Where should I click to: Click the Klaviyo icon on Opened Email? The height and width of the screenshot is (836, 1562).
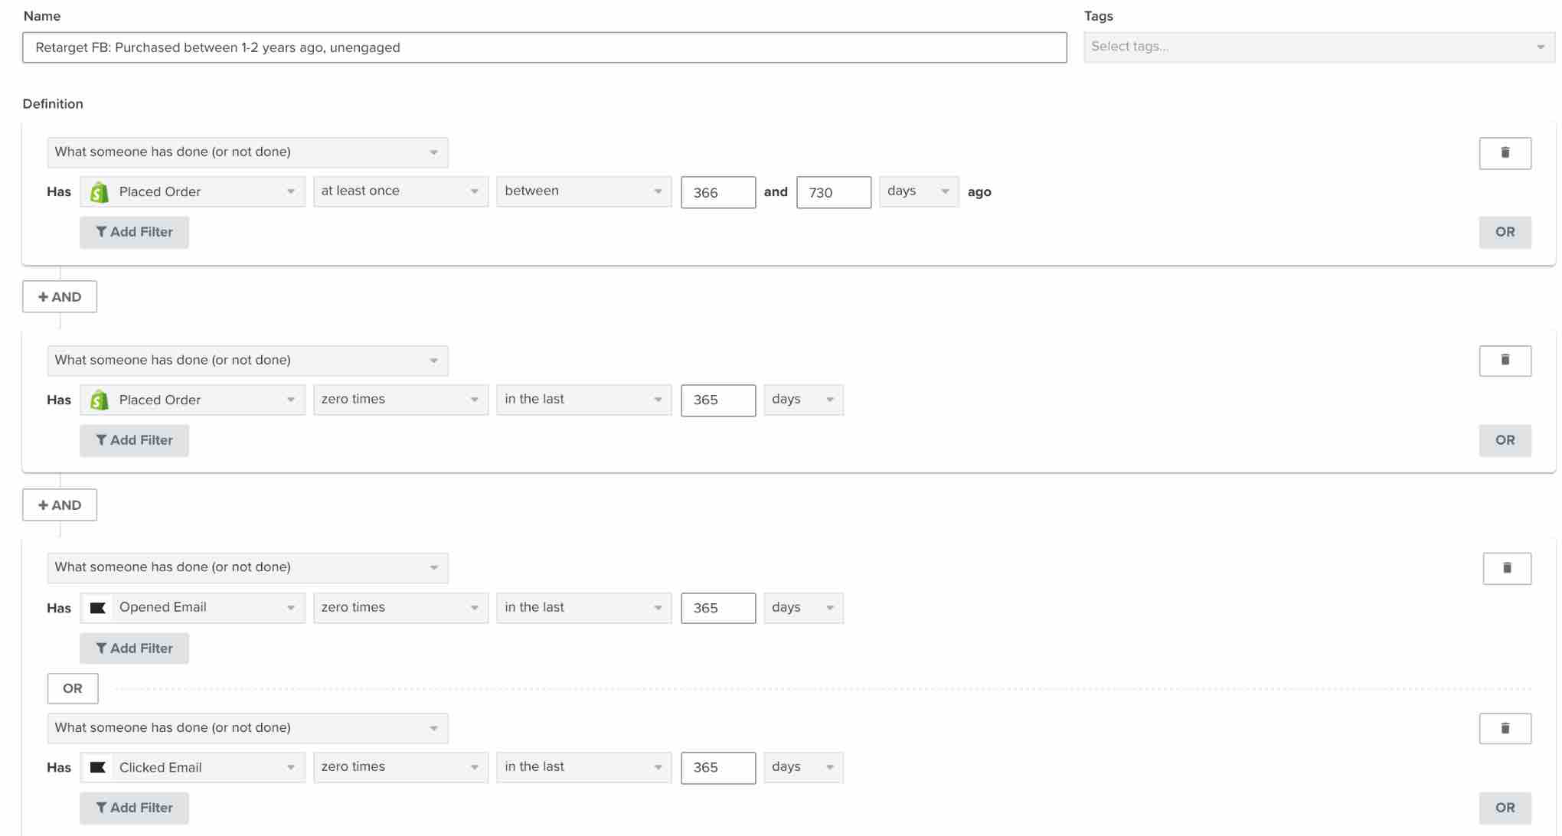pos(100,606)
